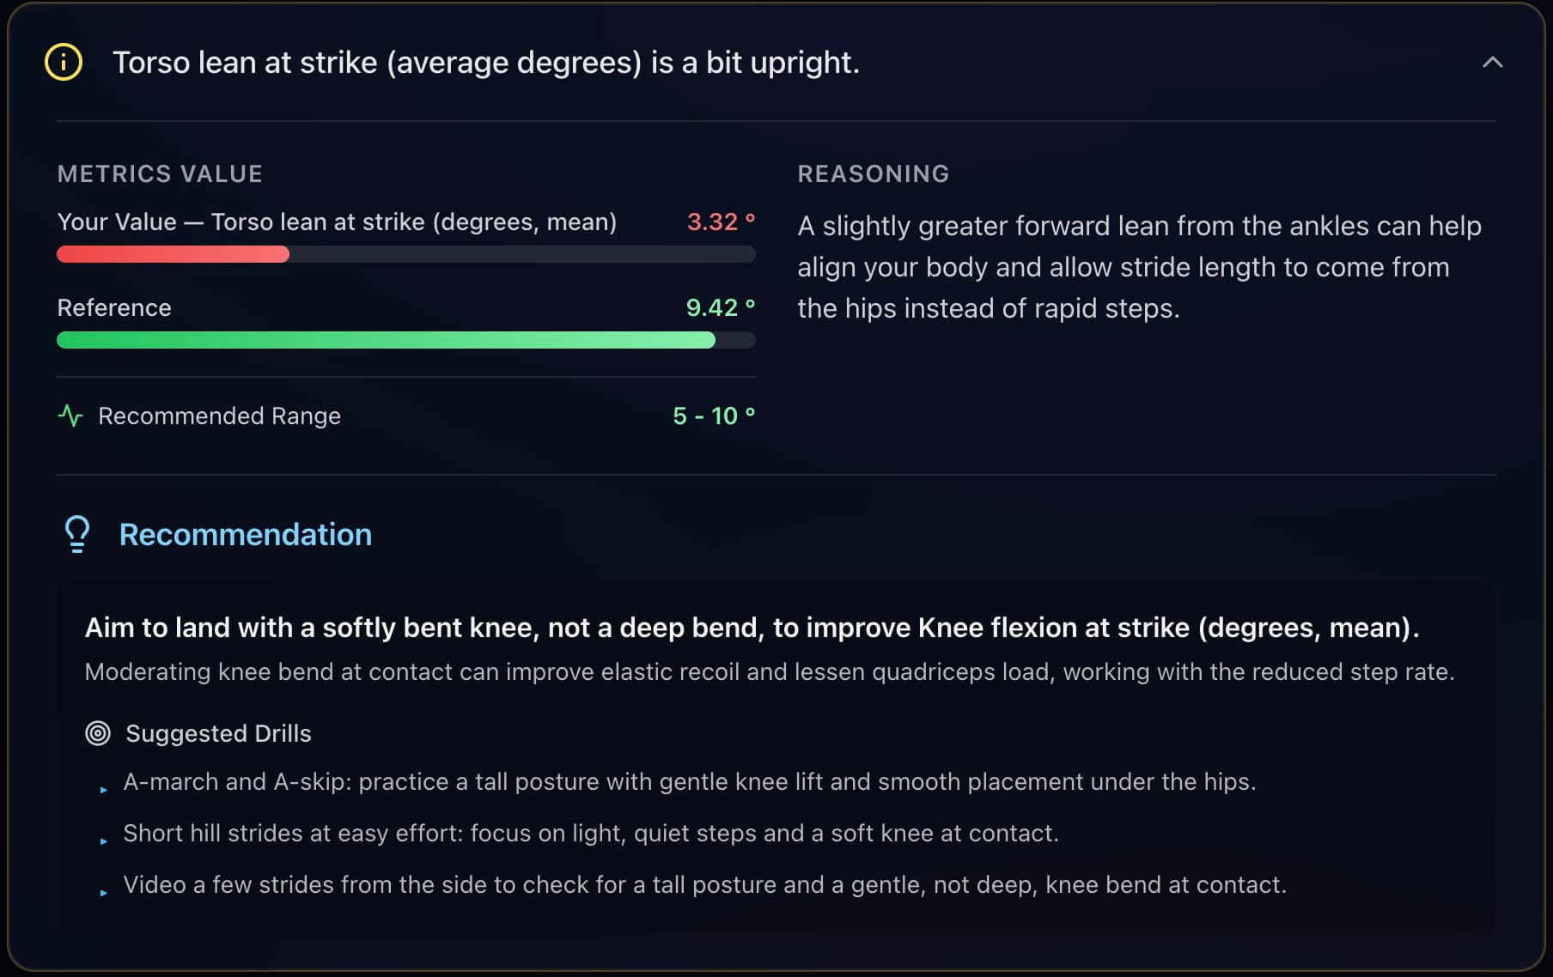The height and width of the screenshot is (977, 1553).
Task: Click the hill strides bullet arrow
Action: (x=103, y=841)
